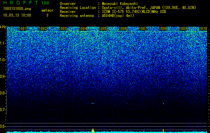Click the 1008 time marker
Viewport: 210px width, 133px height.
(x=163, y=29)
